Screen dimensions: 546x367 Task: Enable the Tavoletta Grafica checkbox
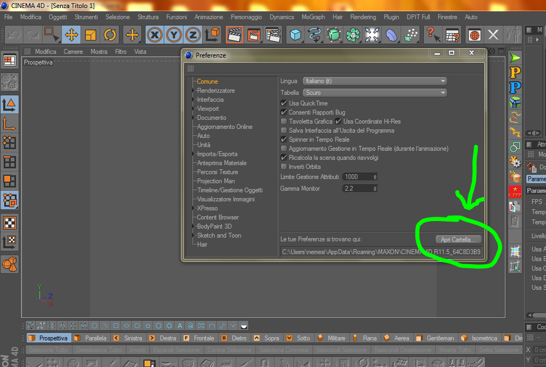coord(284,121)
